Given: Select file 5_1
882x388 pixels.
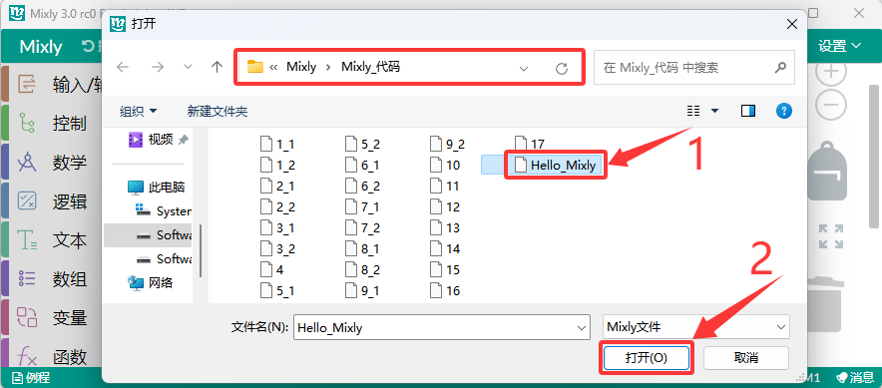Looking at the screenshot, I should (x=277, y=290).
